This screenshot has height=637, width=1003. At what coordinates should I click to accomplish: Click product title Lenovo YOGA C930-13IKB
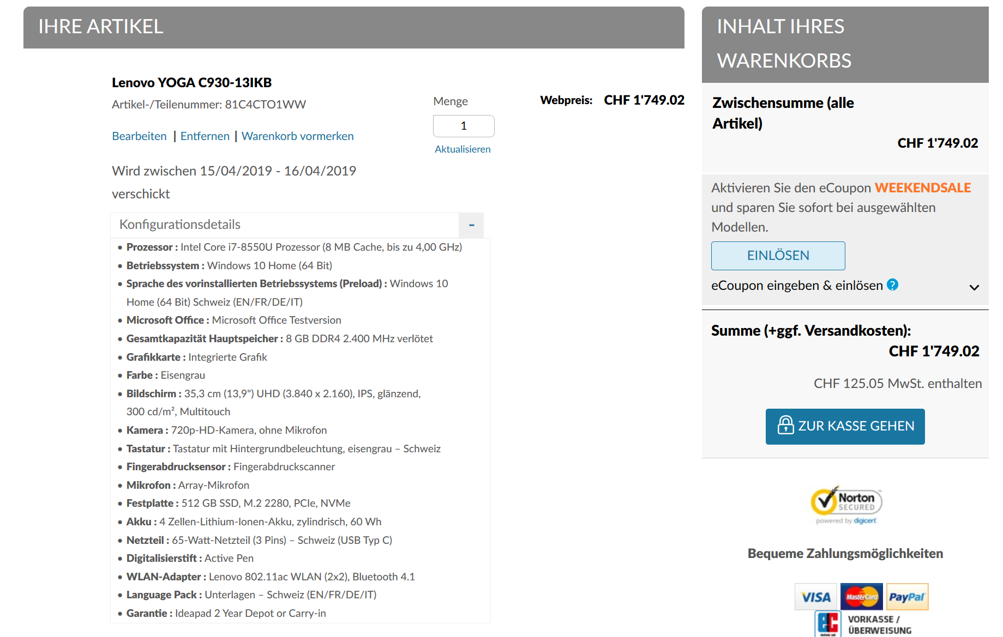[x=192, y=83]
